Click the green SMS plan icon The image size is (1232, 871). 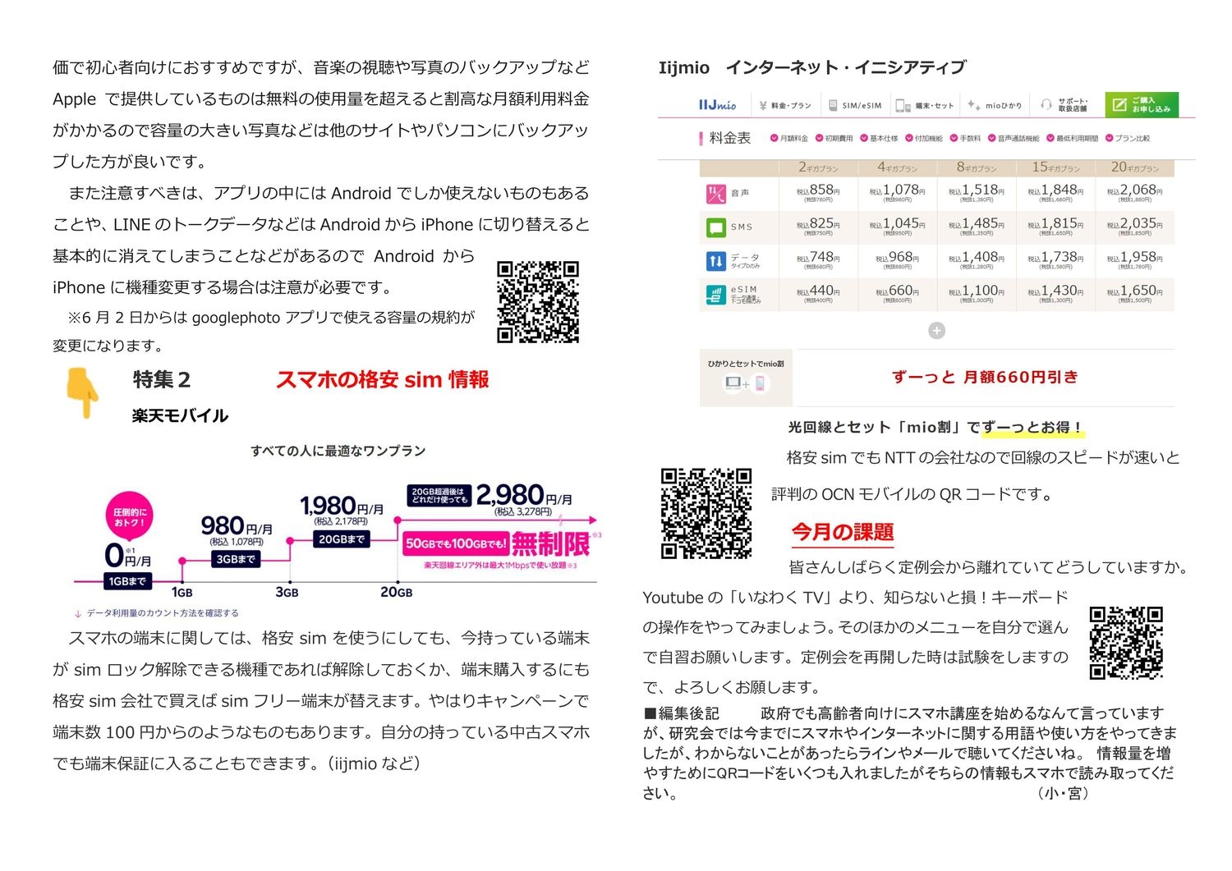[x=715, y=227]
